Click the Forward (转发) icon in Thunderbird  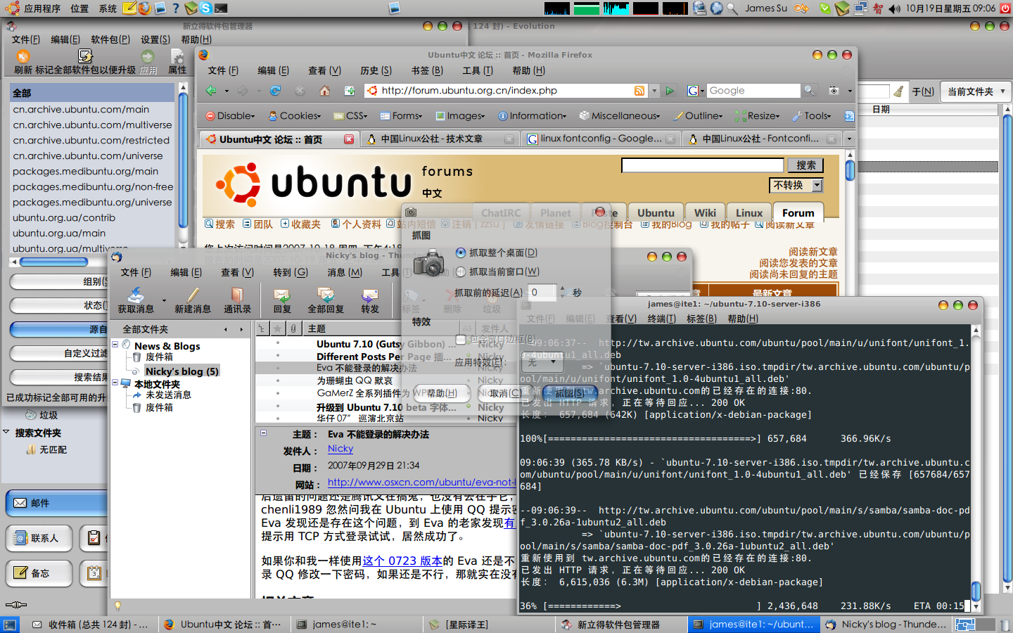click(x=370, y=295)
